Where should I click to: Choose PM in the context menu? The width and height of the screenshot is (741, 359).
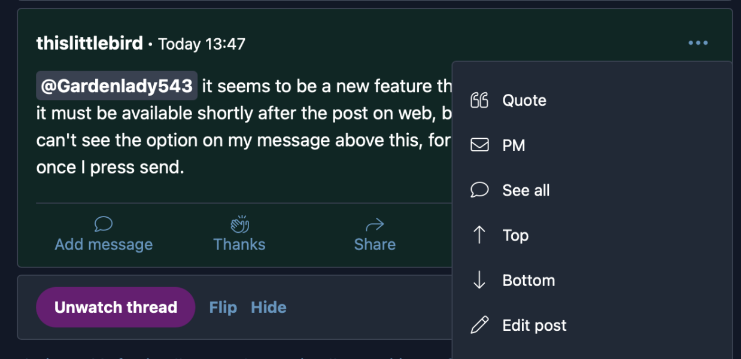point(514,145)
